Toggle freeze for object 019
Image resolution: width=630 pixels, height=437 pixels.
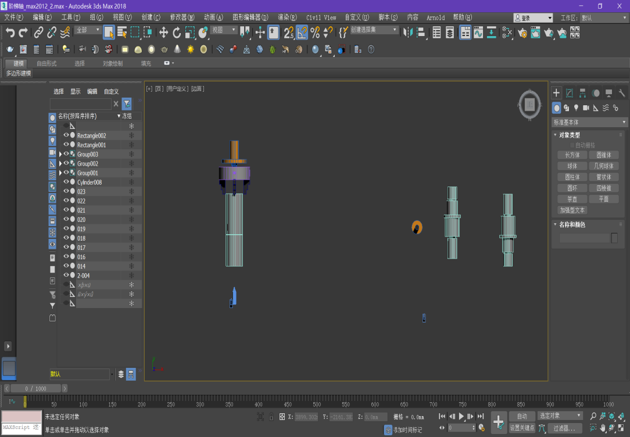point(131,229)
